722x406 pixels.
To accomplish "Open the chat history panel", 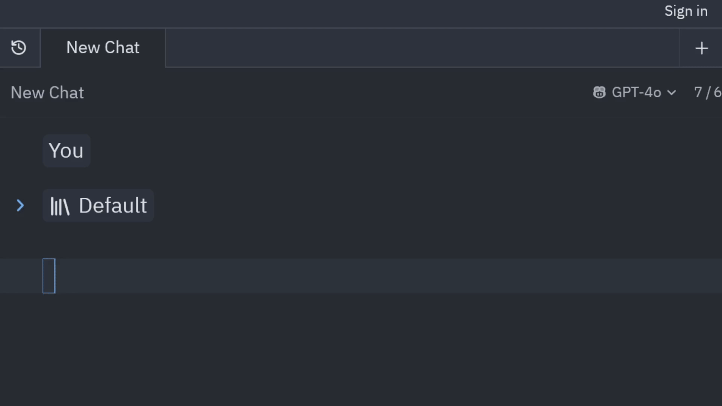I will point(19,48).
